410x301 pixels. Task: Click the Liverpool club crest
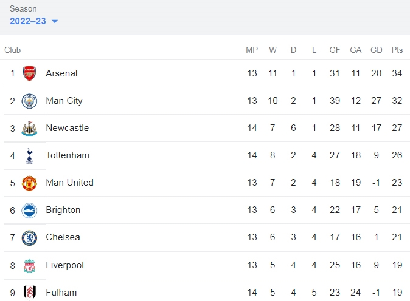click(29, 266)
